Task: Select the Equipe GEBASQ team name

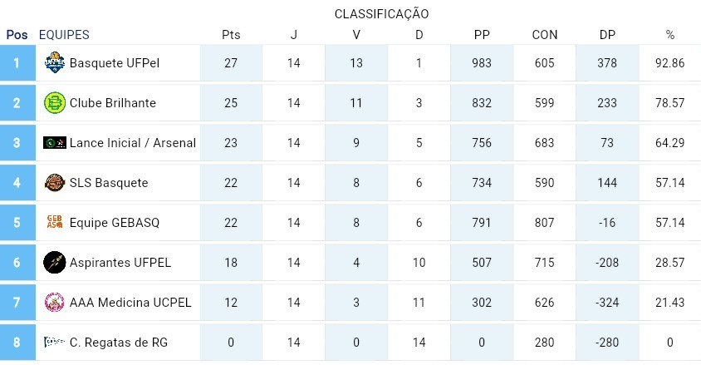Action: (115, 223)
